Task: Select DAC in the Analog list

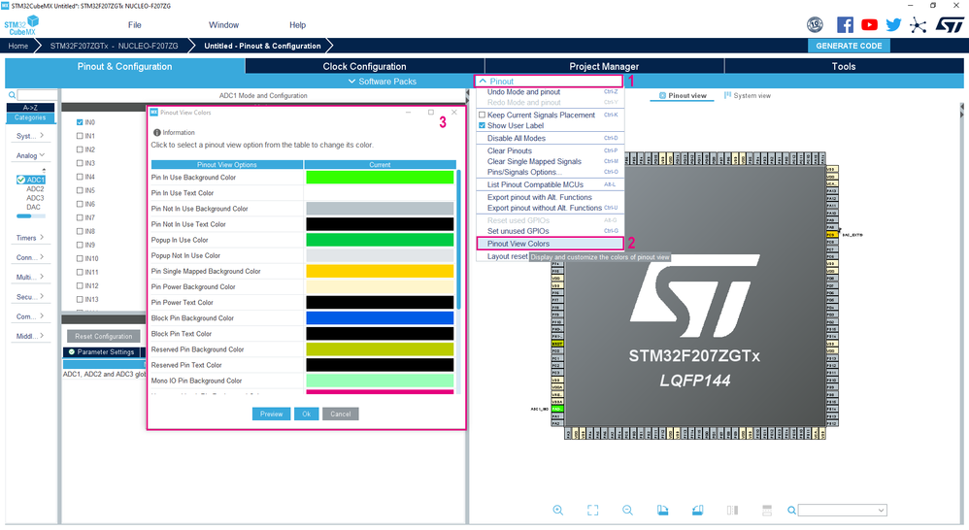Action: (x=33, y=208)
